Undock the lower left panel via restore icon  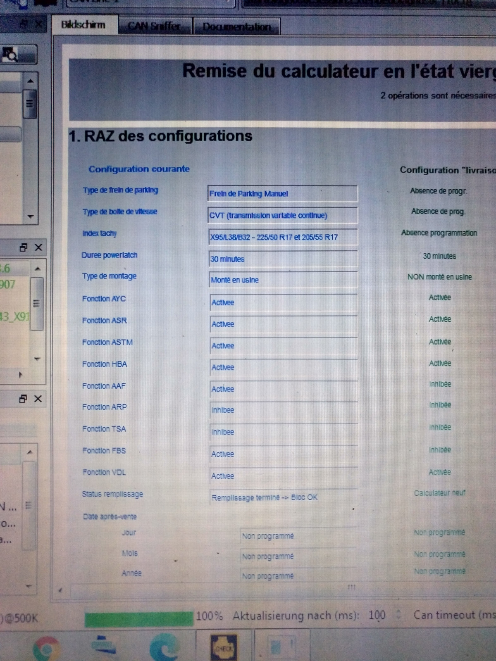coord(23,399)
